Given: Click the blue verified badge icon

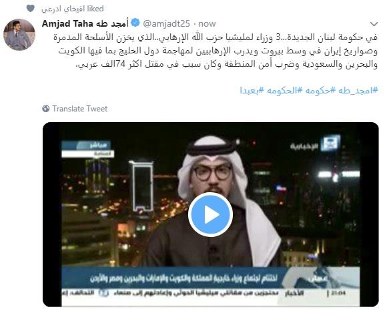Looking at the screenshot, I should click(x=135, y=23).
